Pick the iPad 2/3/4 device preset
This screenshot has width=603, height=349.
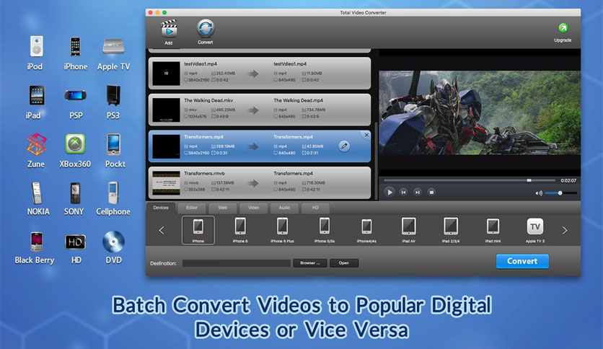point(451,230)
